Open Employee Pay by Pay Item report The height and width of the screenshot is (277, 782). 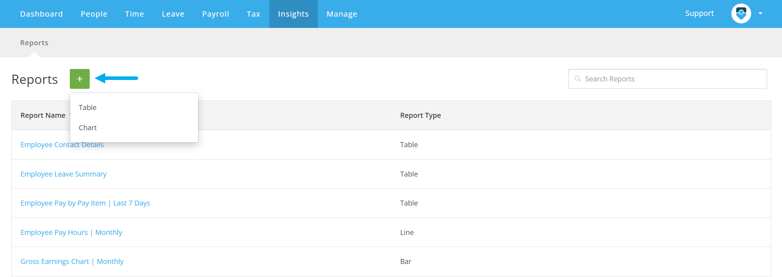[85, 203]
